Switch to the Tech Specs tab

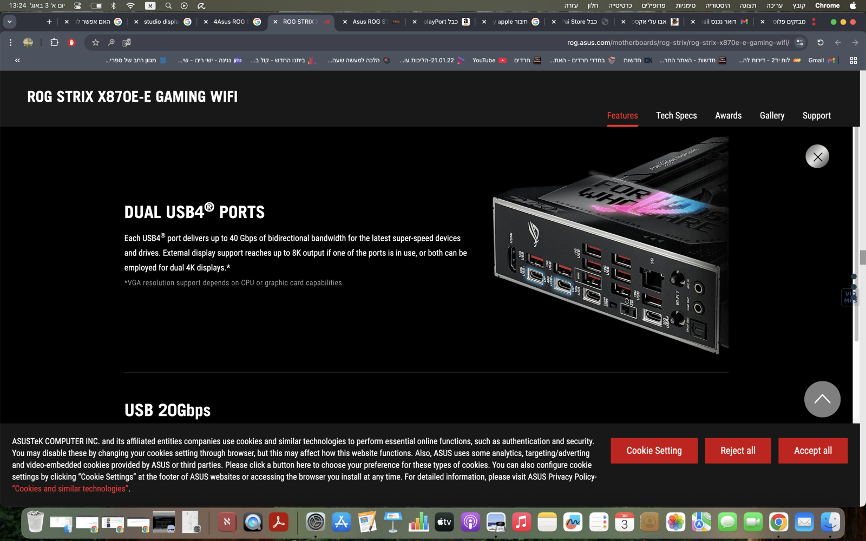pos(677,116)
